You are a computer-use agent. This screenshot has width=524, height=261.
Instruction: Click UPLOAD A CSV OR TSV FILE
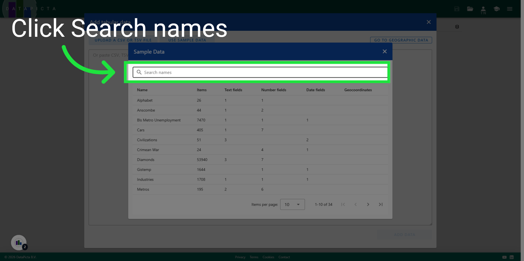click(x=123, y=40)
